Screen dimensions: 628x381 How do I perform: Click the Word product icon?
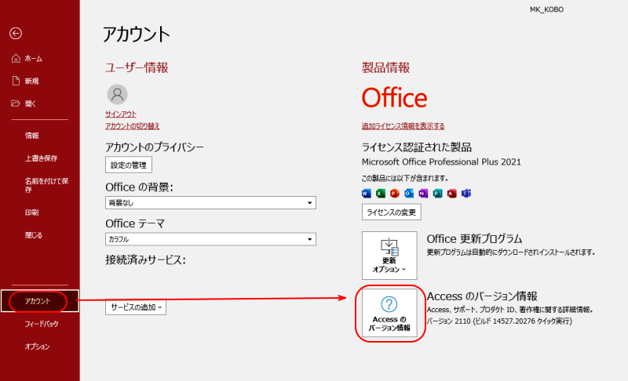point(366,194)
